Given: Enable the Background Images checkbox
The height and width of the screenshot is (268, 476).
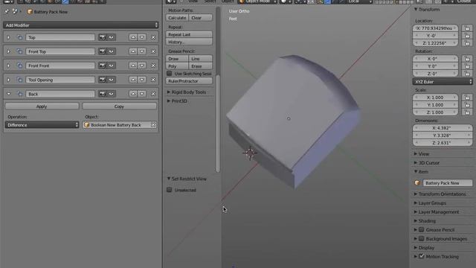Looking at the screenshot, I should point(422,239).
